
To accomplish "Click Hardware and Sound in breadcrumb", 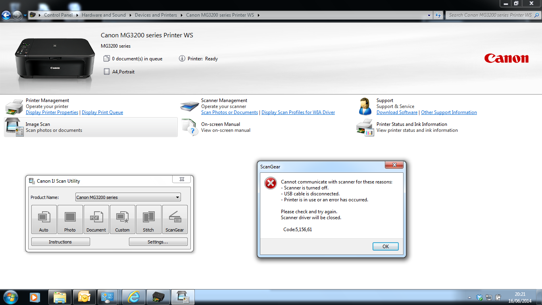I will pyautogui.click(x=104, y=15).
